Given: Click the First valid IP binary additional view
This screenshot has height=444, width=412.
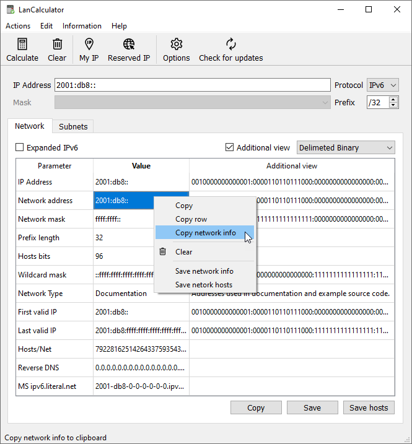Looking at the screenshot, I should [x=292, y=312].
